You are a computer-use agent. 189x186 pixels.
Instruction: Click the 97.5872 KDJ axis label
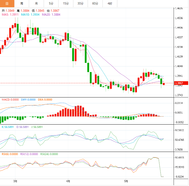click(179, 130)
